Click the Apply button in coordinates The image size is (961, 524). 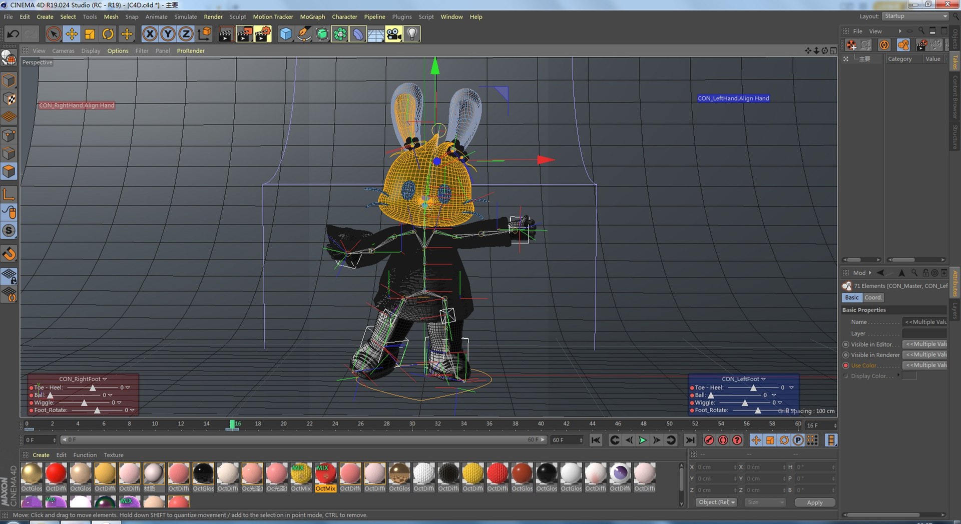815,502
